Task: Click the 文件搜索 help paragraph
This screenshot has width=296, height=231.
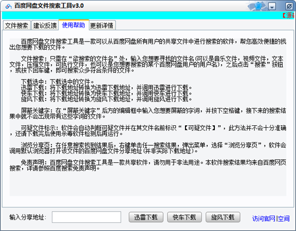Action: (146, 65)
